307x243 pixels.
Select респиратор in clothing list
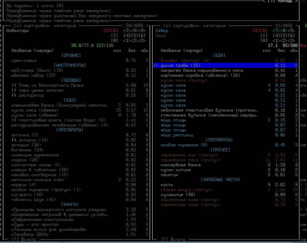tap(80, 95)
